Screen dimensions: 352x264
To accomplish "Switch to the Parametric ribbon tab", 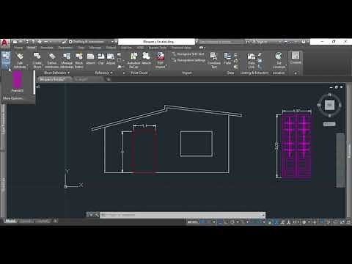I will [x=65, y=48].
